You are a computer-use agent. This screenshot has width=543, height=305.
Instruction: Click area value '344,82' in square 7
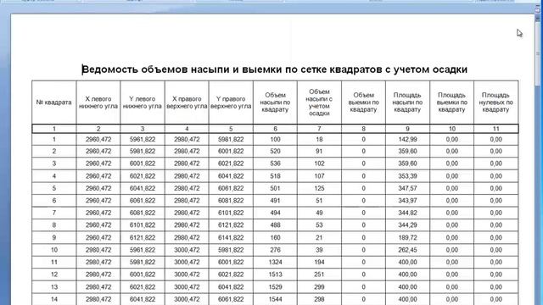[407, 213]
